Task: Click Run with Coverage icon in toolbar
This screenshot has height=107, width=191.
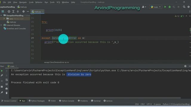Action: (x=174, y=7)
